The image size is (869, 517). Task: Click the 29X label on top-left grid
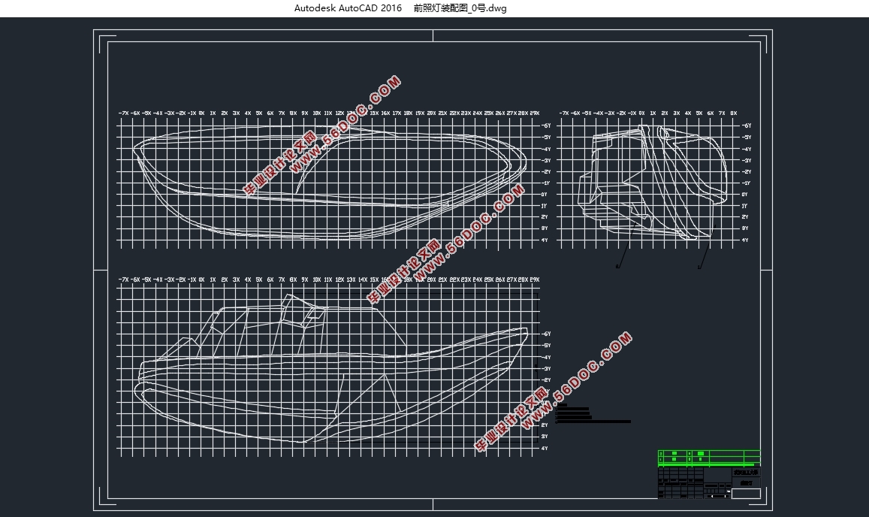(x=535, y=113)
